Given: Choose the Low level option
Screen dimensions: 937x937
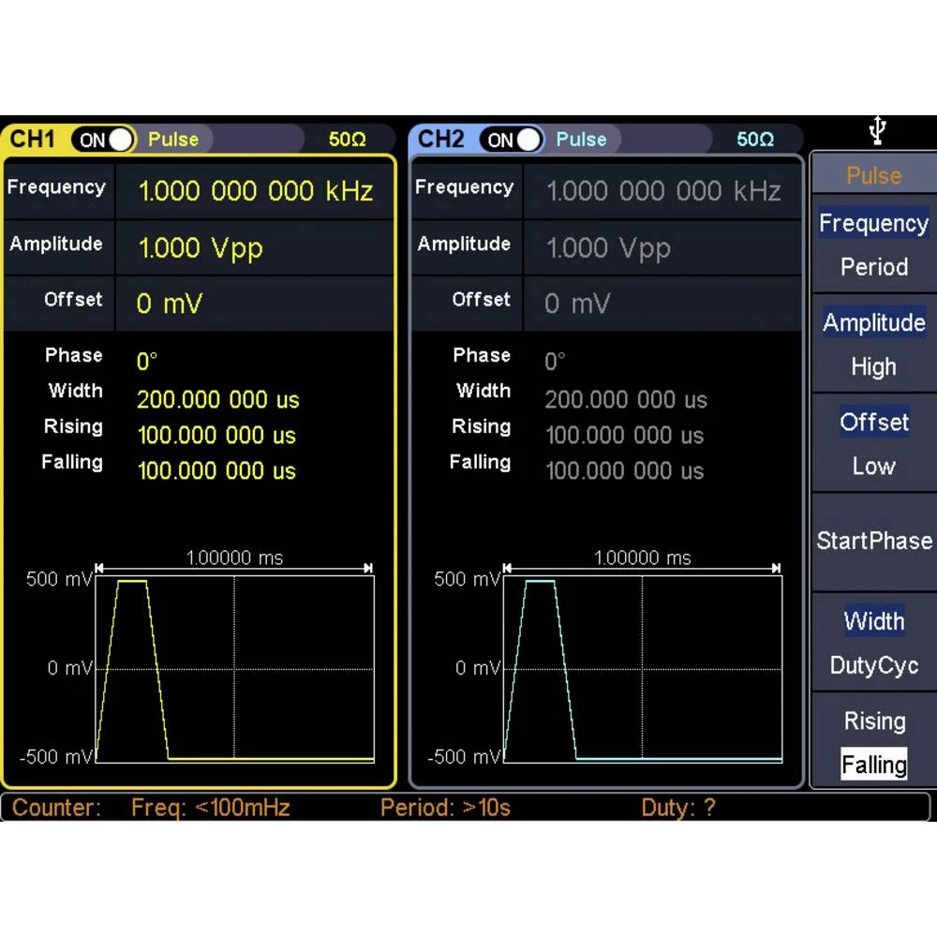Looking at the screenshot, I should pos(873,466).
